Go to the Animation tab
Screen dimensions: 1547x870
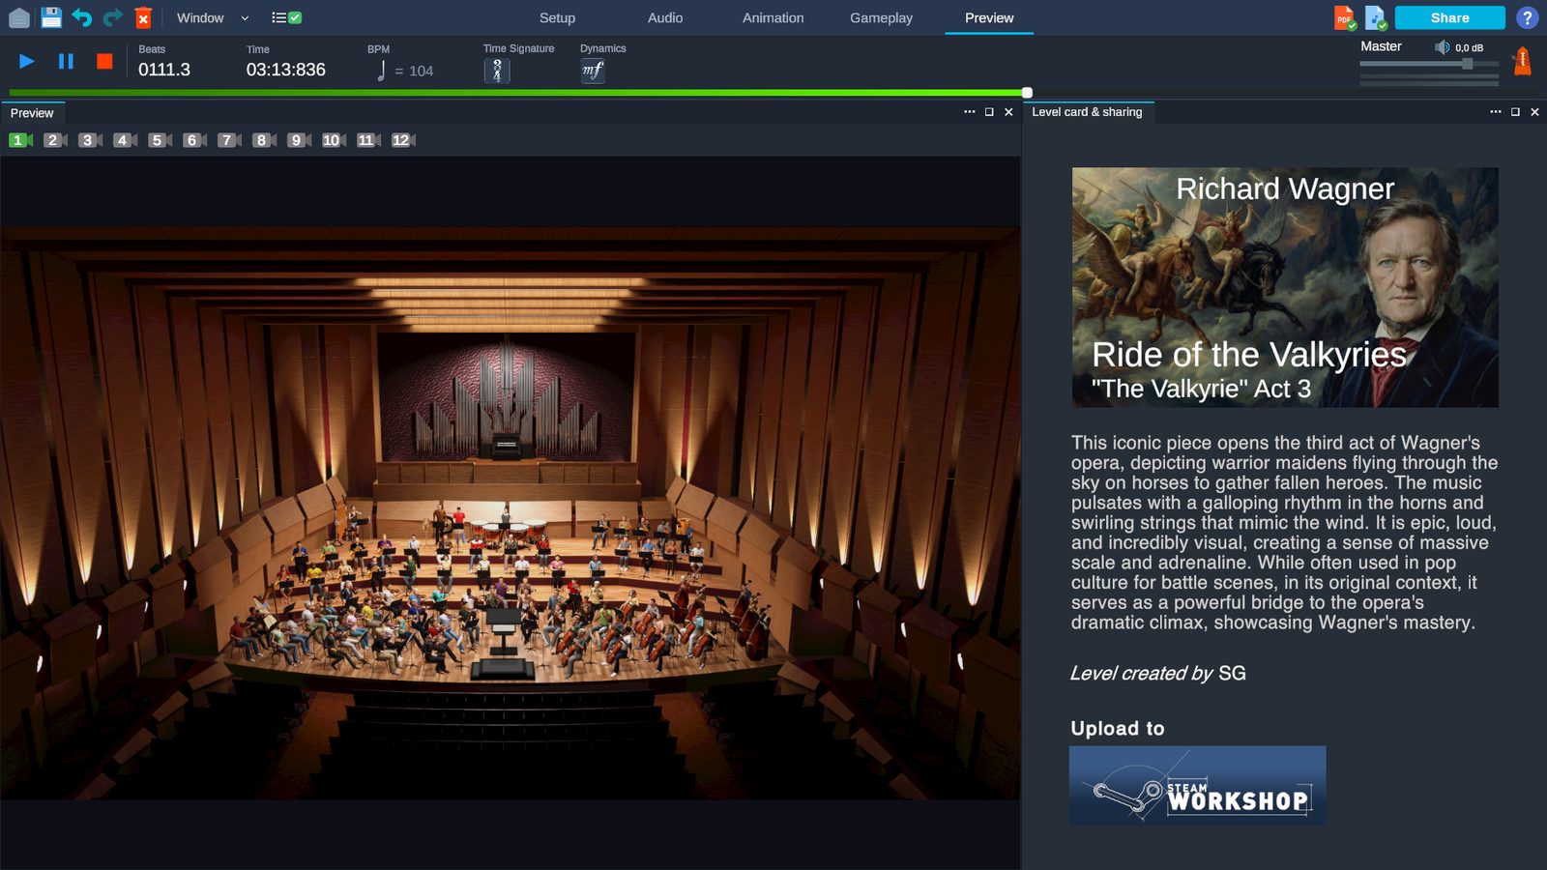(x=773, y=17)
